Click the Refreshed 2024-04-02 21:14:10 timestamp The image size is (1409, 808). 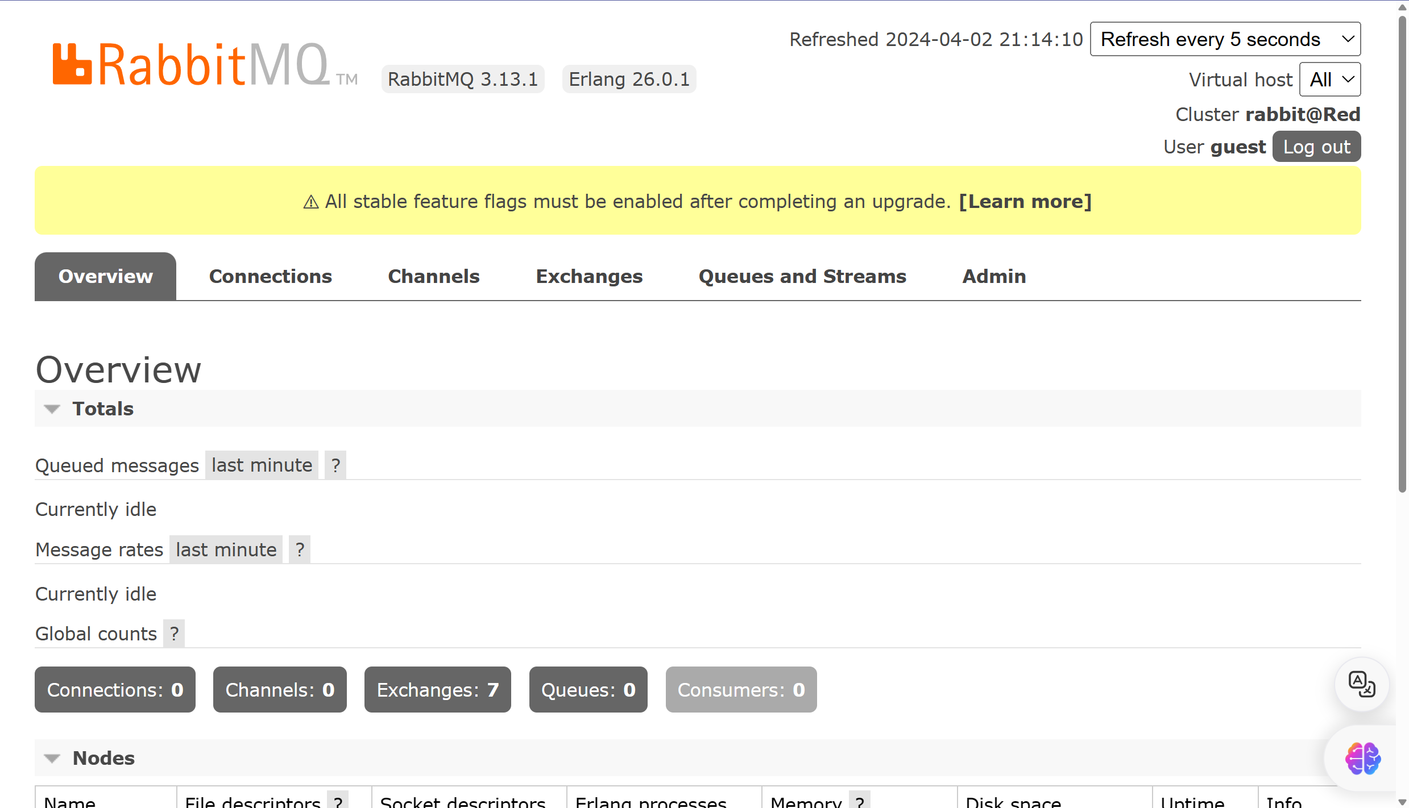click(x=936, y=39)
